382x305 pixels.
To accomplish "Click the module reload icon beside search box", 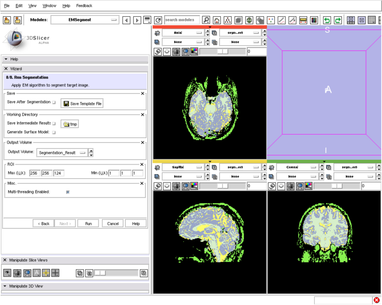I will coord(158,20).
